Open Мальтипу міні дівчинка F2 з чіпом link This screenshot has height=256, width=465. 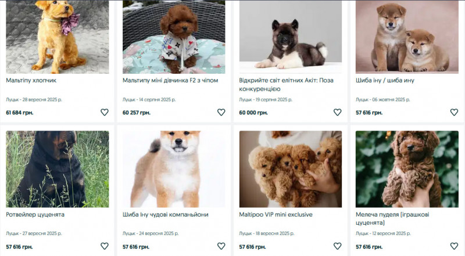pos(170,81)
